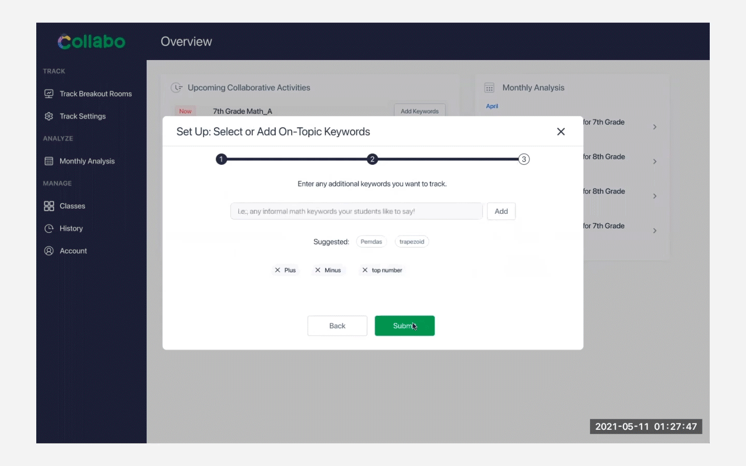Go to step 2 in the progress bar
This screenshot has width=746, height=466.
pos(372,159)
